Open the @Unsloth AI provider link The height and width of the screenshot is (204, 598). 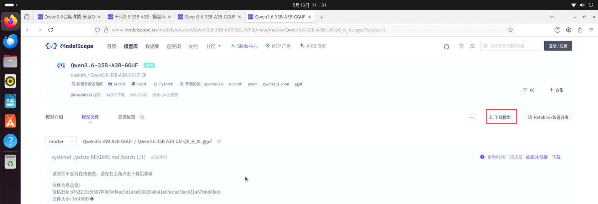pos(81,95)
